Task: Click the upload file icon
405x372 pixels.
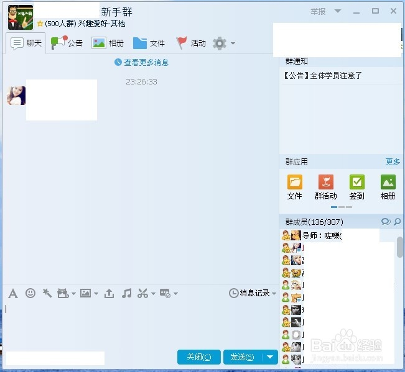Action: click(109, 293)
